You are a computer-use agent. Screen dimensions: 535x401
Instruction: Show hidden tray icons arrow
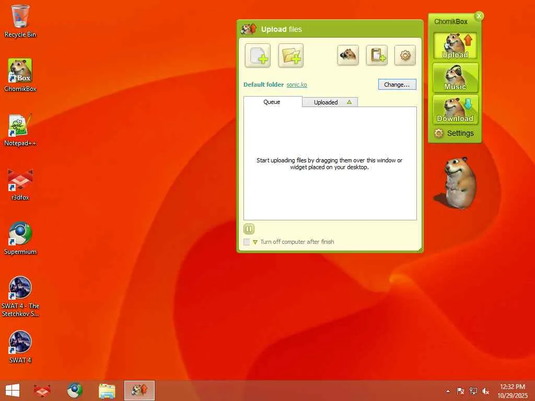(x=448, y=391)
